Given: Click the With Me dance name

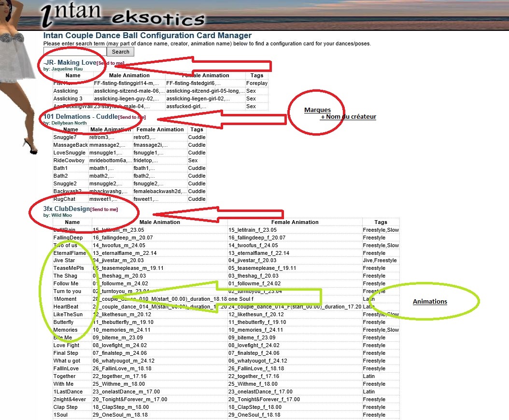Looking at the screenshot, I should pyautogui.click(x=63, y=384).
